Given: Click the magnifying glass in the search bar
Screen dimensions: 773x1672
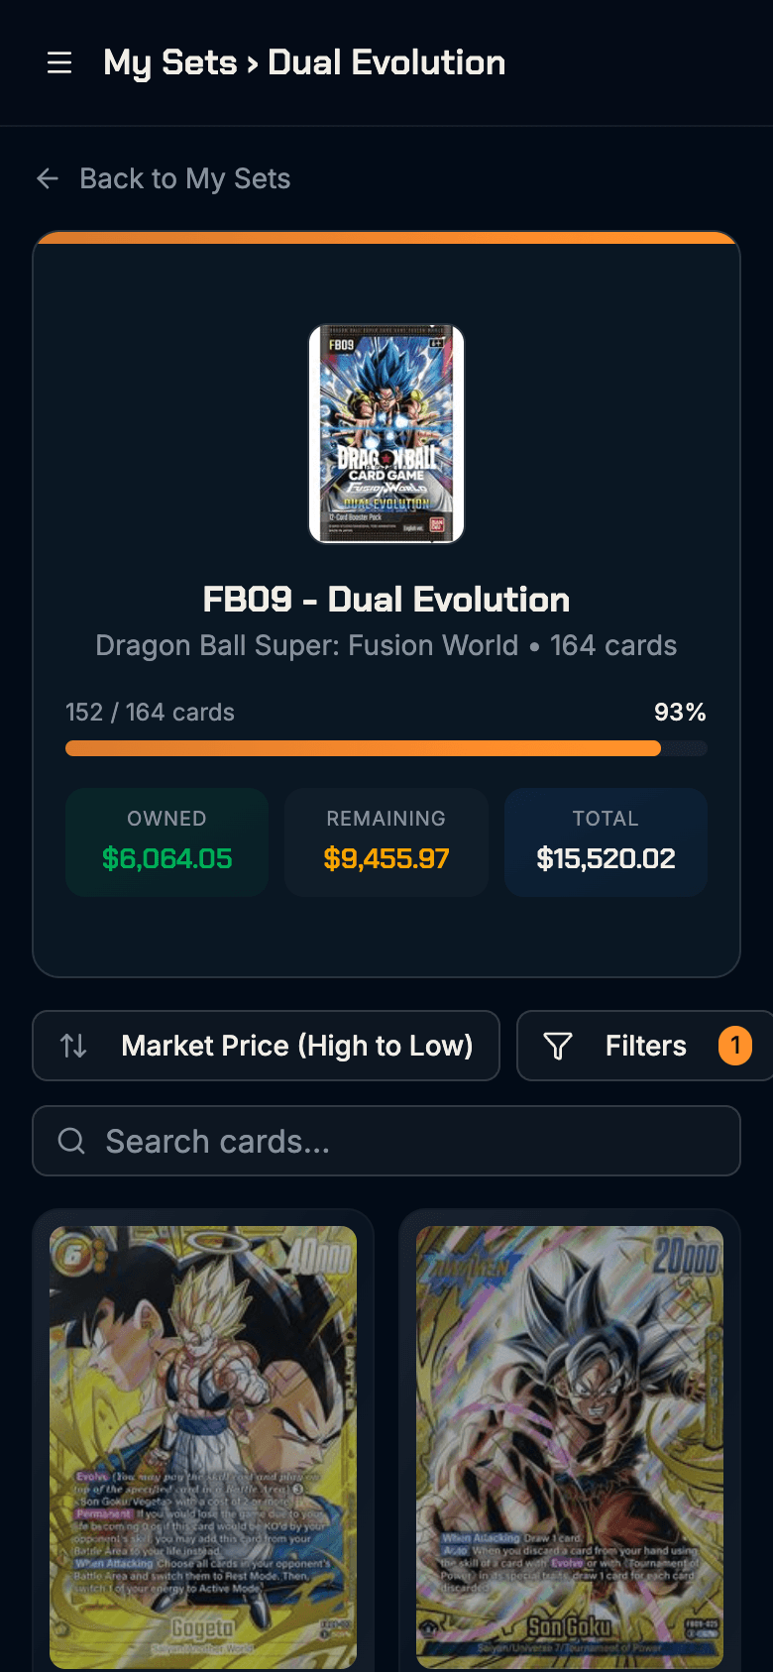Looking at the screenshot, I should coord(70,1141).
